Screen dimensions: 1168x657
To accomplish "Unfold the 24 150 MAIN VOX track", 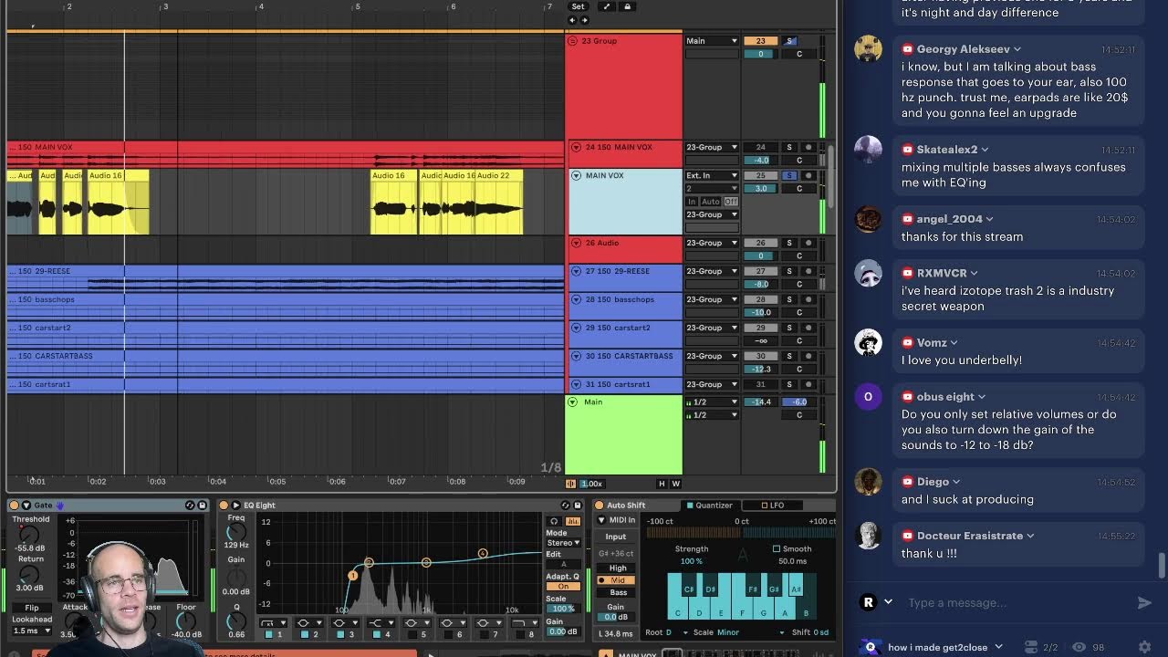I will [x=576, y=147].
